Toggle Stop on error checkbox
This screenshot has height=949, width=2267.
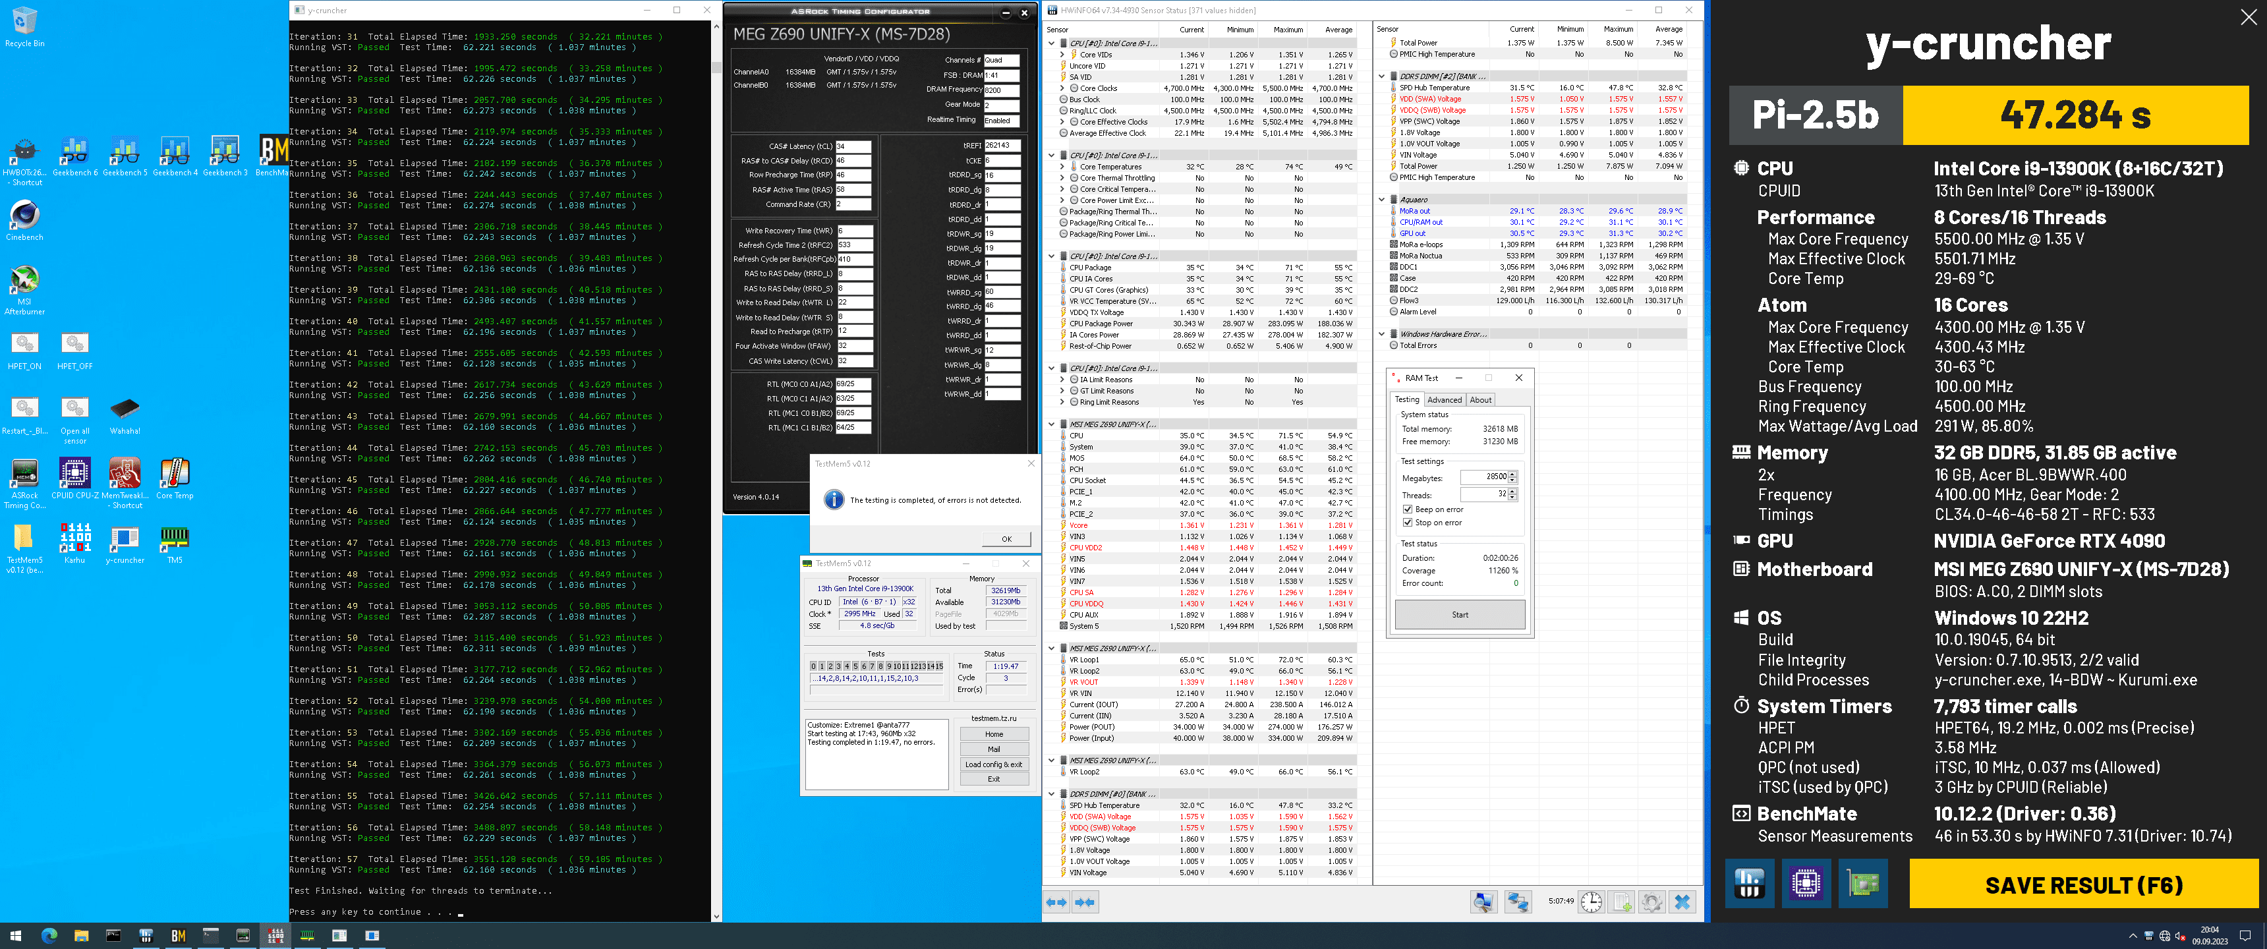click(1408, 523)
